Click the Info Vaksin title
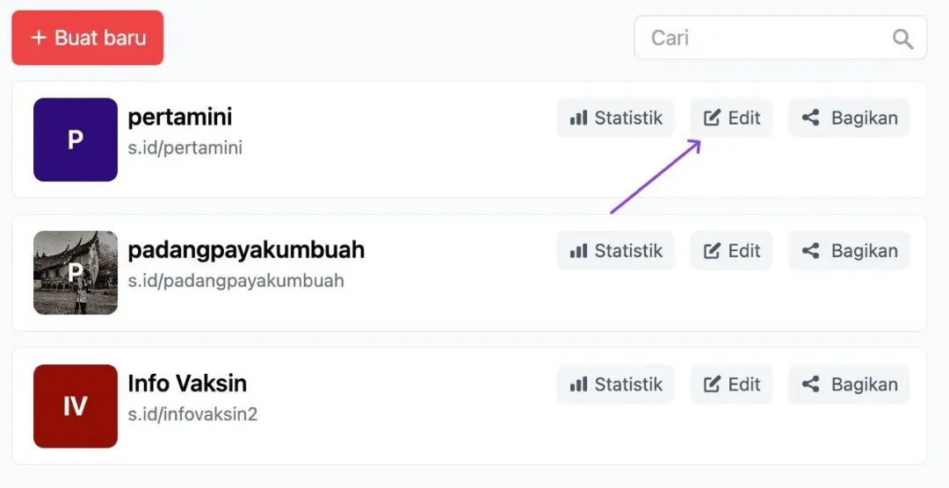 click(x=187, y=384)
